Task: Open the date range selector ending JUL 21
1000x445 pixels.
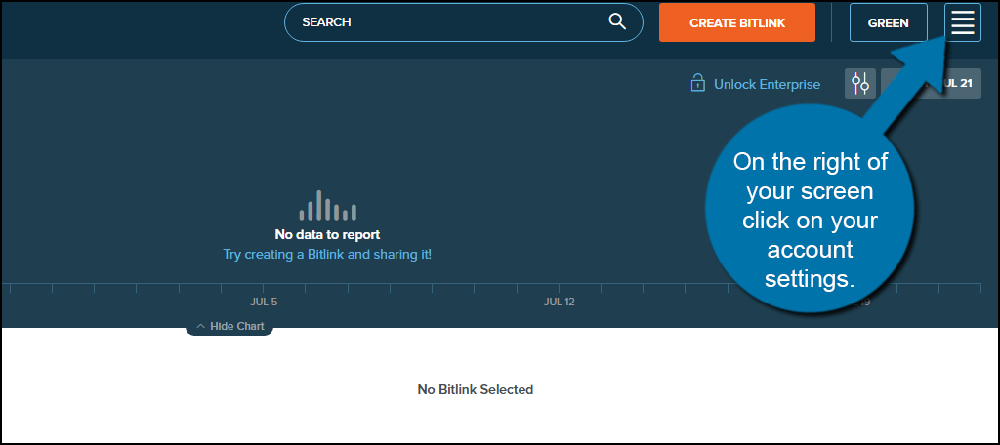Action: 931,84
